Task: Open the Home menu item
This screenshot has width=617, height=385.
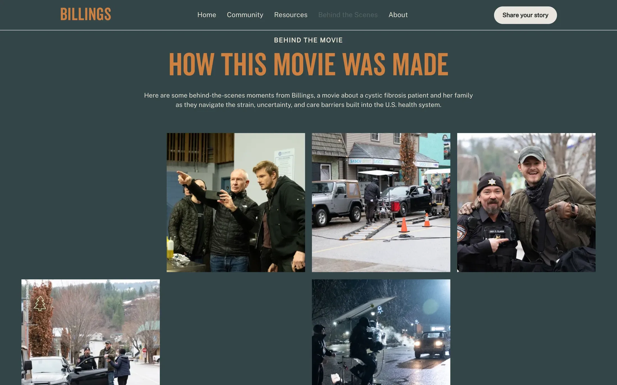Action: (207, 15)
